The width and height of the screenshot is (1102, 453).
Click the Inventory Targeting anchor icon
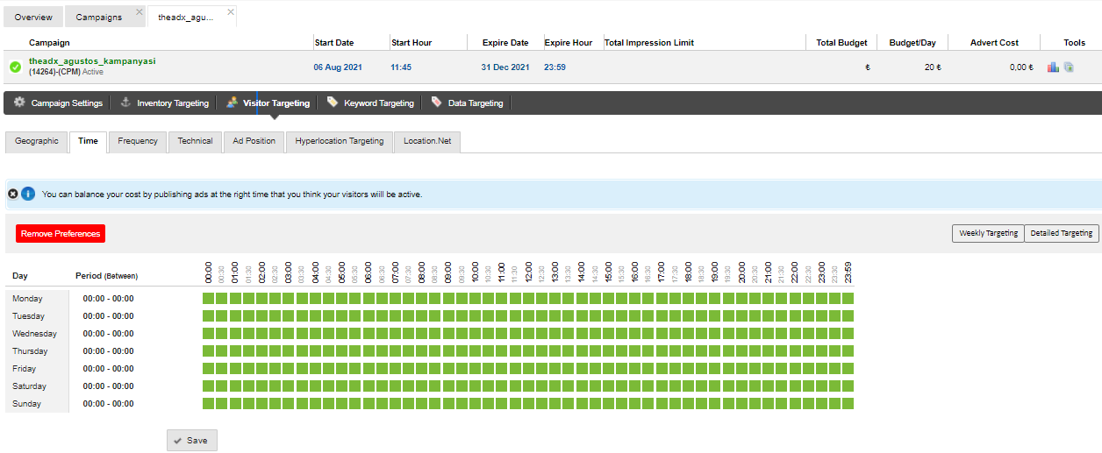[125, 103]
